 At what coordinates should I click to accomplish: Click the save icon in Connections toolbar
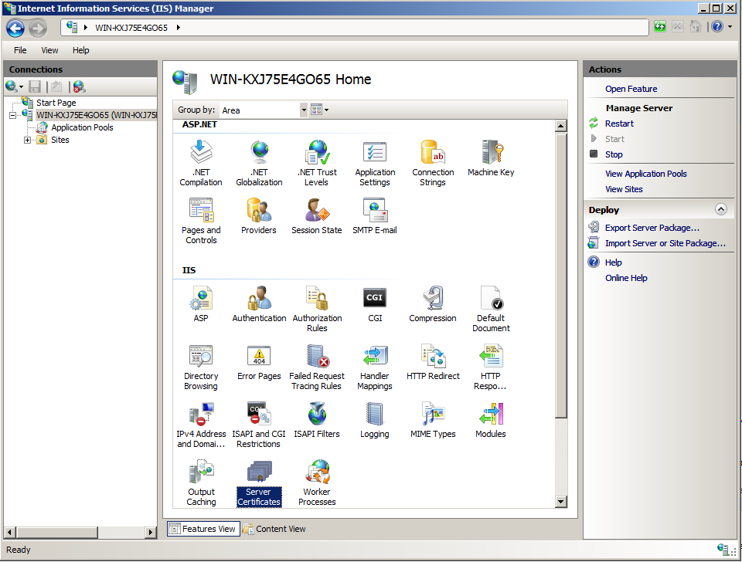[35, 86]
